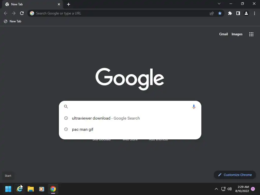Click clock icon beside 'pac man gif'
260x195 pixels.
[66, 129]
